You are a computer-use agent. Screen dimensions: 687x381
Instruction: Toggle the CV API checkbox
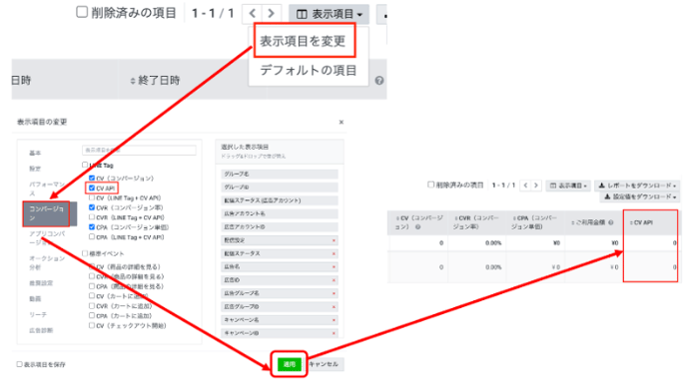pos(92,189)
